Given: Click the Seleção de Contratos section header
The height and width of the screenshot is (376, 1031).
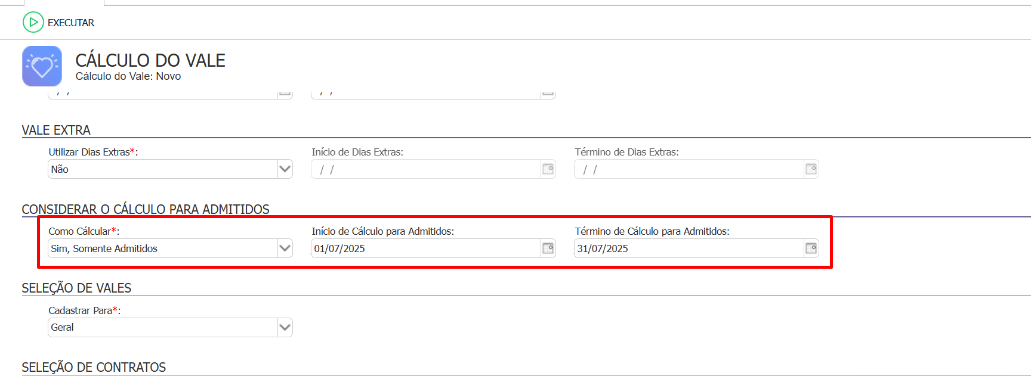Looking at the screenshot, I should click(x=94, y=367).
